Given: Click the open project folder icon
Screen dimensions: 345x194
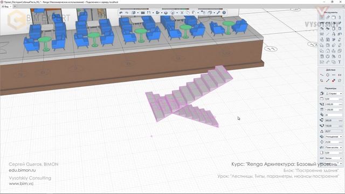Looking at the screenshot, I should [143, 13].
